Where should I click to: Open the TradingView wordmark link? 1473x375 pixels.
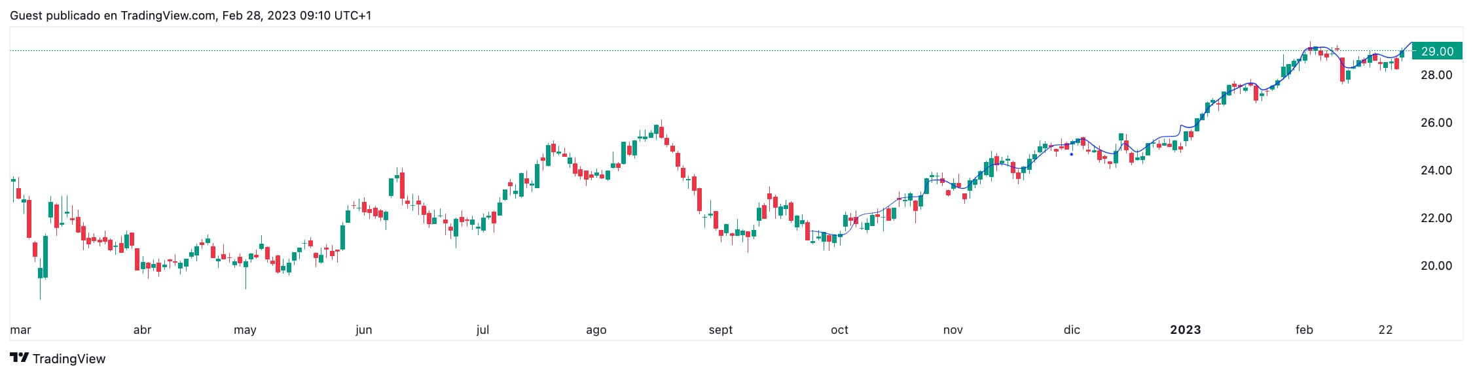[69, 359]
